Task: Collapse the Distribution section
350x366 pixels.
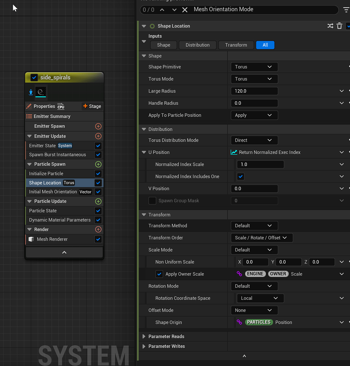Action: [144, 129]
